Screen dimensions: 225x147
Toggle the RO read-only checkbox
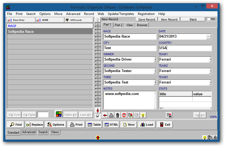click(208, 19)
